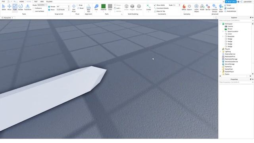Viewport: 254px width, 143px height.
Task: Click the Edit Pivot icon
Action: click(74, 8)
